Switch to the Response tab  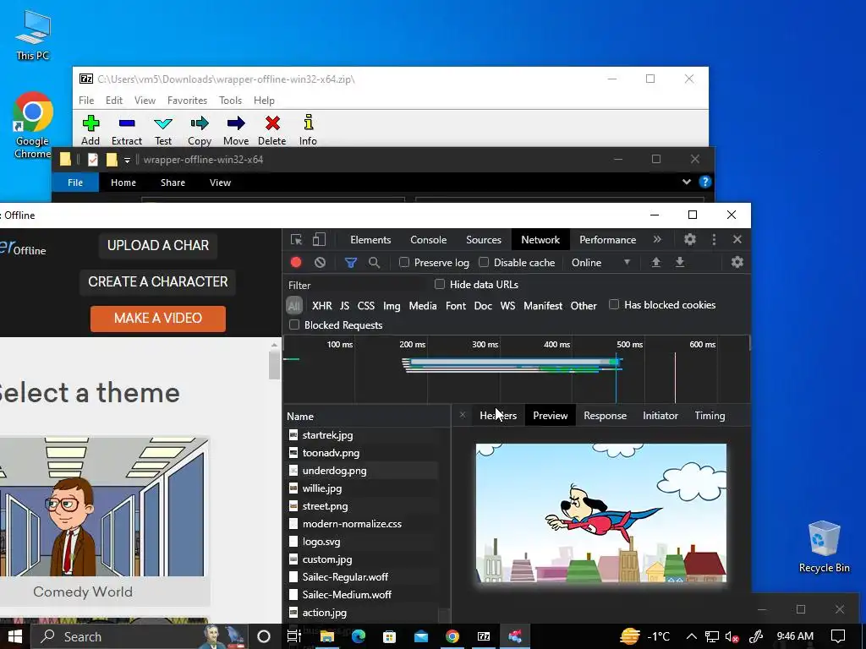tap(605, 416)
